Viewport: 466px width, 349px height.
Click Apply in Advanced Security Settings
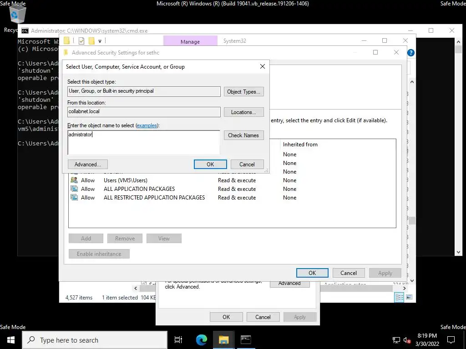[x=385, y=273]
